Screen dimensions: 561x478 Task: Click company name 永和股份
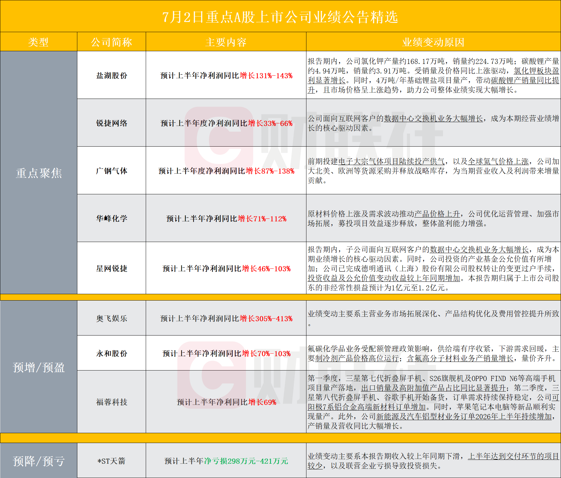[x=112, y=354]
